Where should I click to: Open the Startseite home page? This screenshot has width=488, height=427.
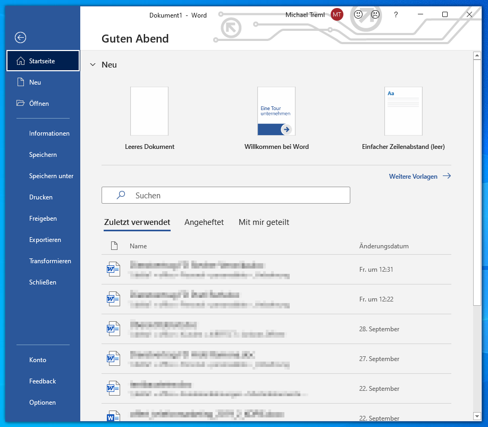[x=43, y=61]
